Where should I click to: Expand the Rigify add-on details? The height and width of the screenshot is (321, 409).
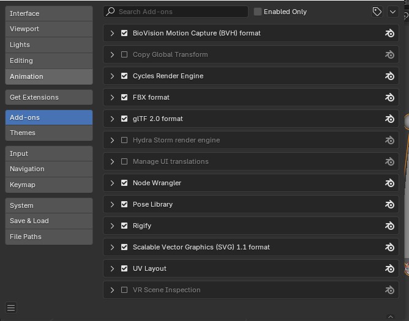tap(112, 226)
